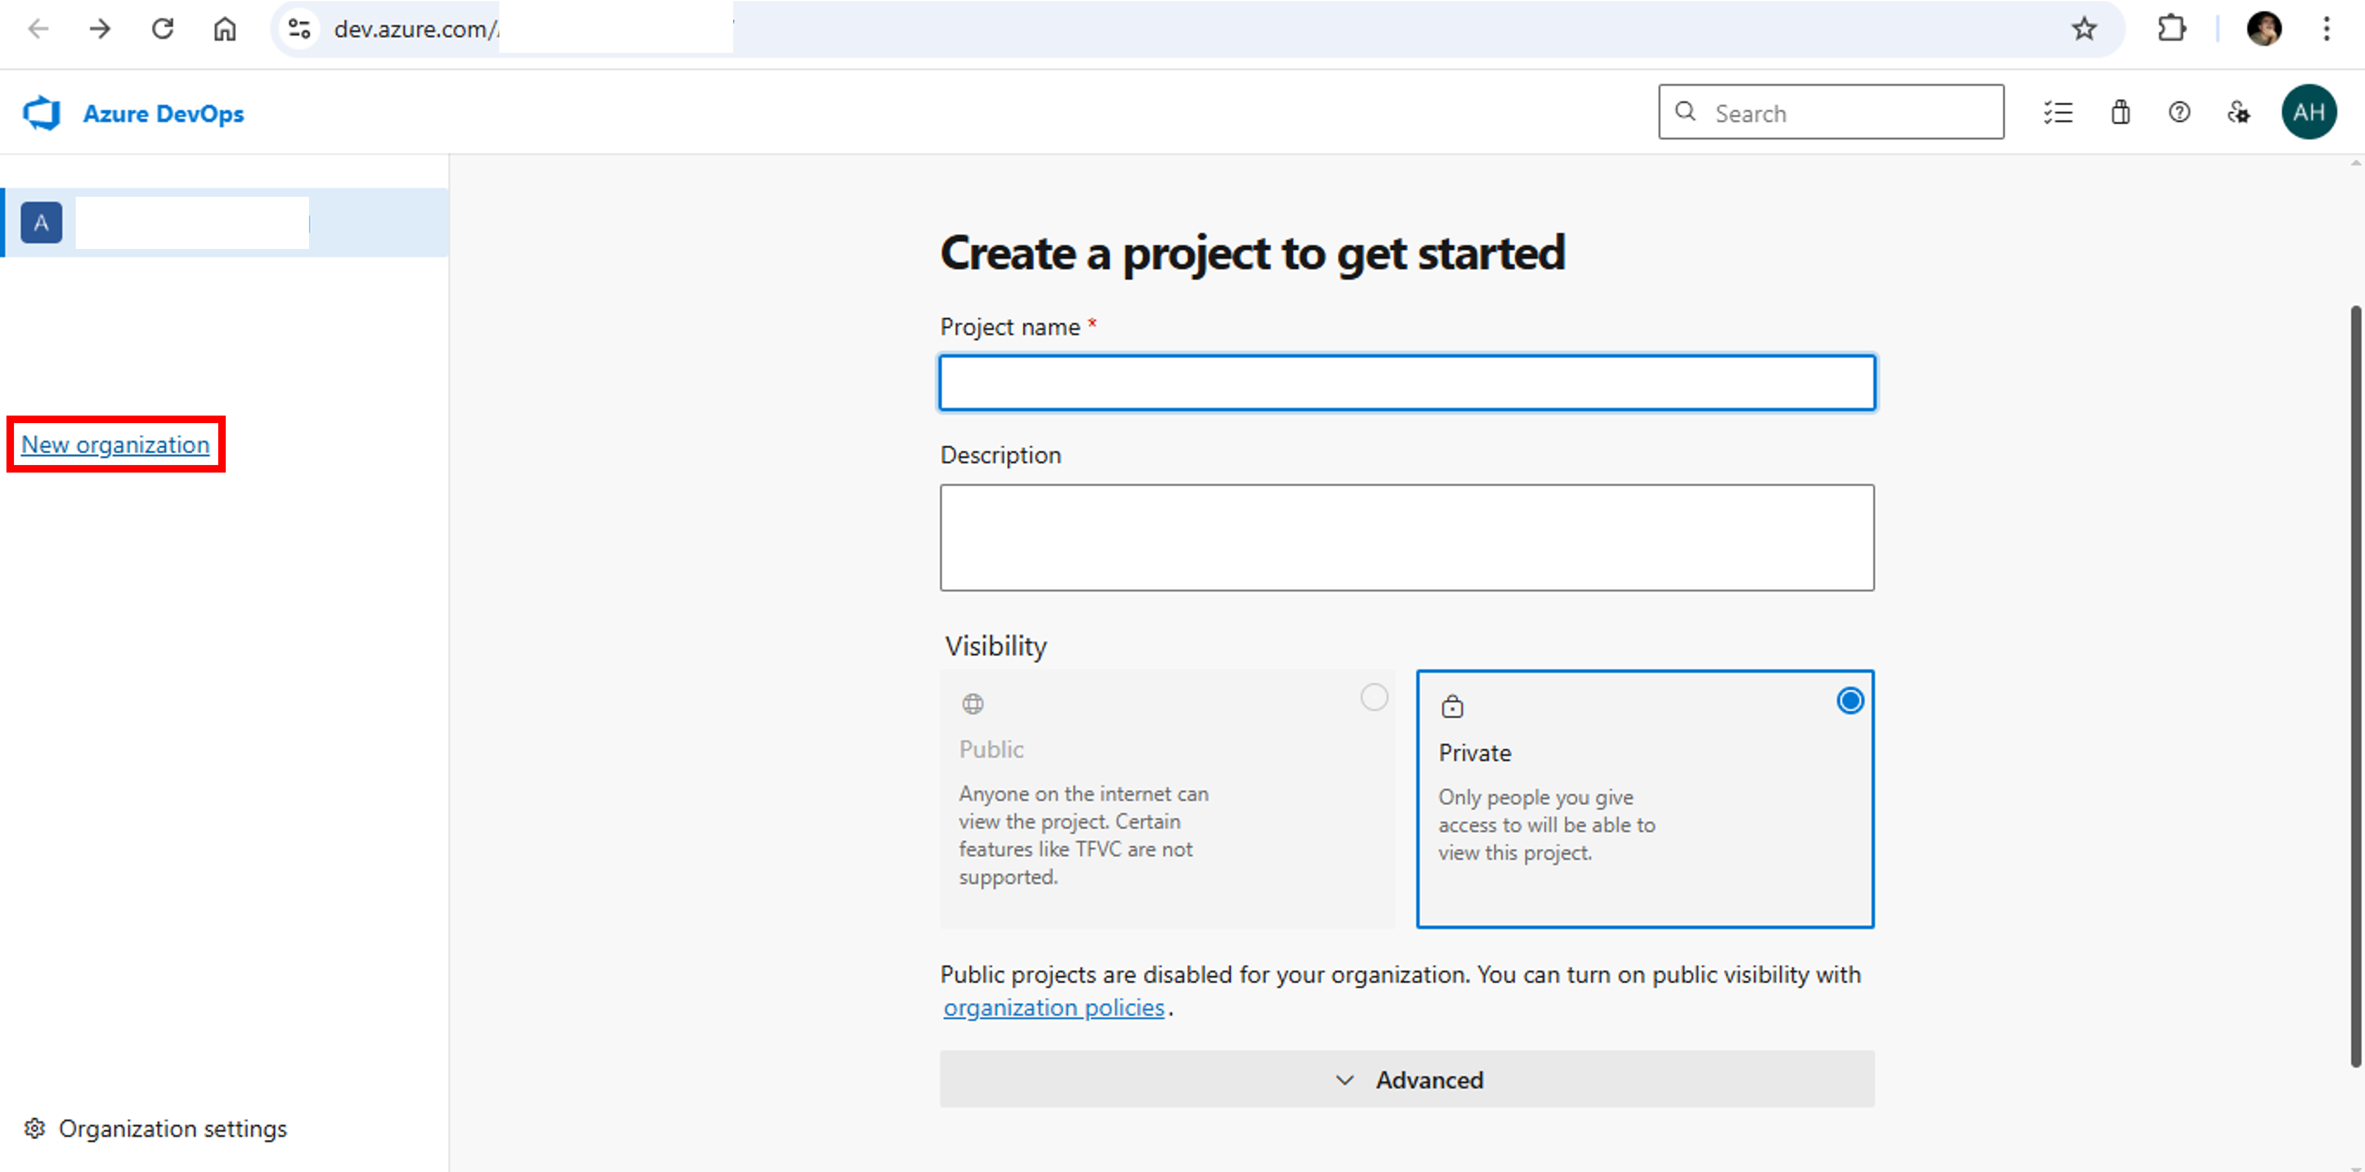The height and width of the screenshot is (1172, 2365).
Task: Open the Help question mark icon
Action: (2180, 112)
